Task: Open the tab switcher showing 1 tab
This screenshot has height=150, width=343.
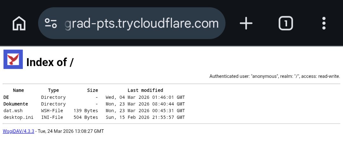Action: click(286, 24)
